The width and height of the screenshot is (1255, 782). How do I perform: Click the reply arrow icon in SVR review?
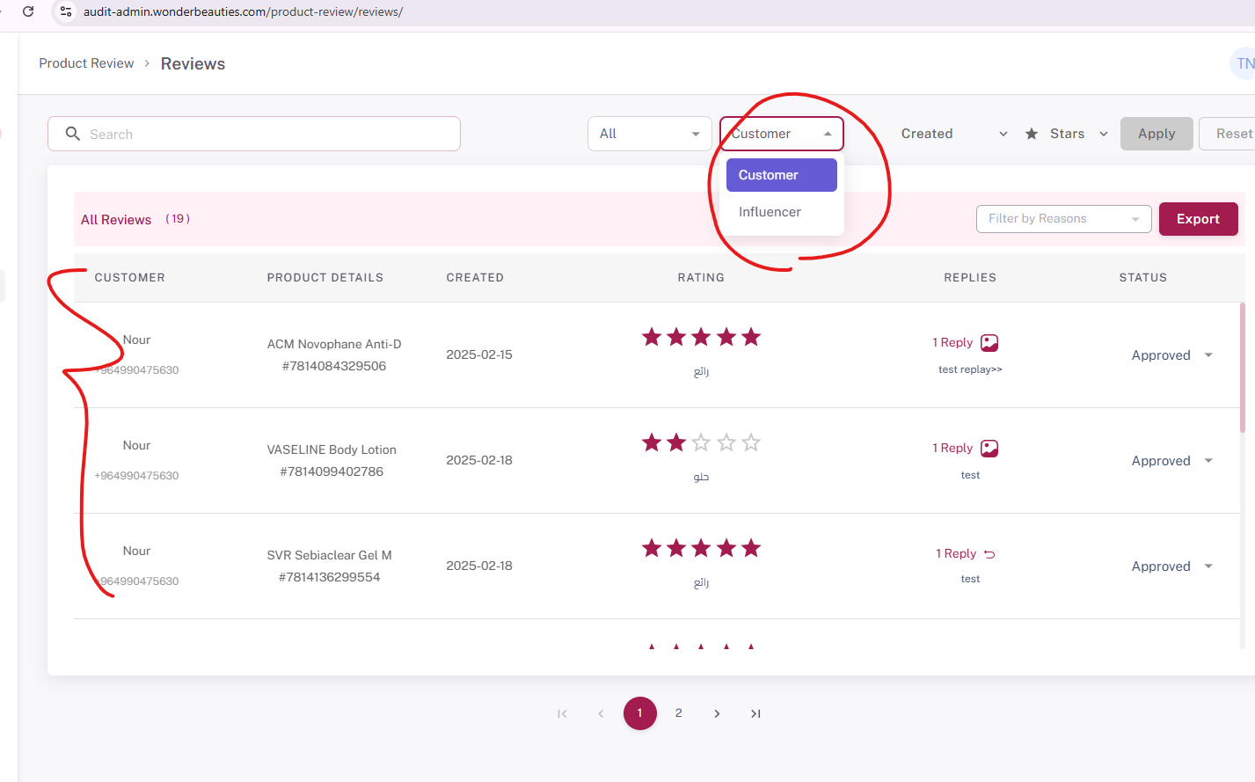click(989, 554)
